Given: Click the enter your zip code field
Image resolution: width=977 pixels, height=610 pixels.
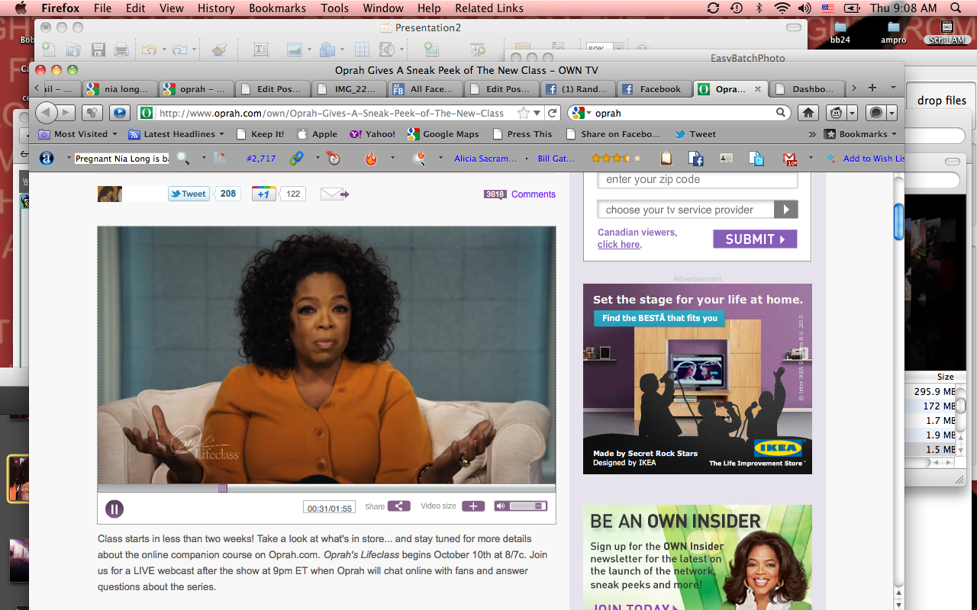Looking at the screenshot, I should point(697,180).
